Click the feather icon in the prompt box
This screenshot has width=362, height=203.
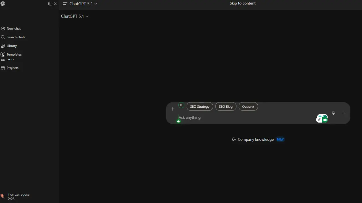click(x=319, y=120)
